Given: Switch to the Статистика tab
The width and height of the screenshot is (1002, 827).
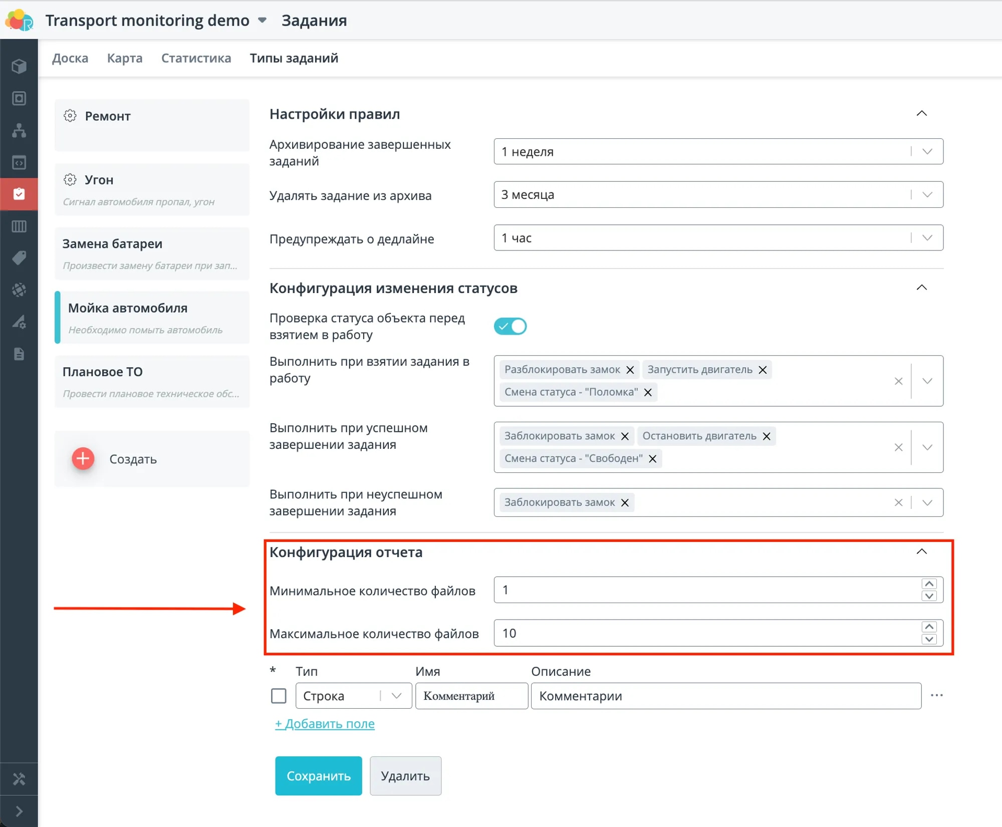Looking at the screenshot, I should coord(196,58).
